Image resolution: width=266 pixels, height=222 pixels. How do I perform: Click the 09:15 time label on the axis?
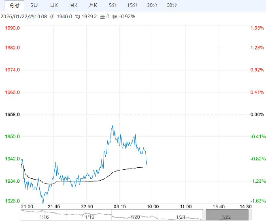tap(120, 206)
